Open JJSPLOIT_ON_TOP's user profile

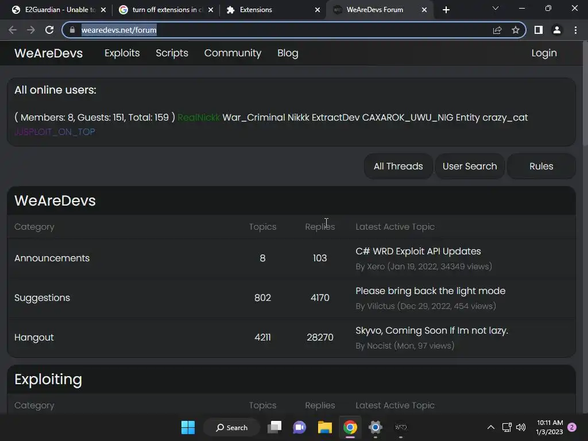point(55,132)
